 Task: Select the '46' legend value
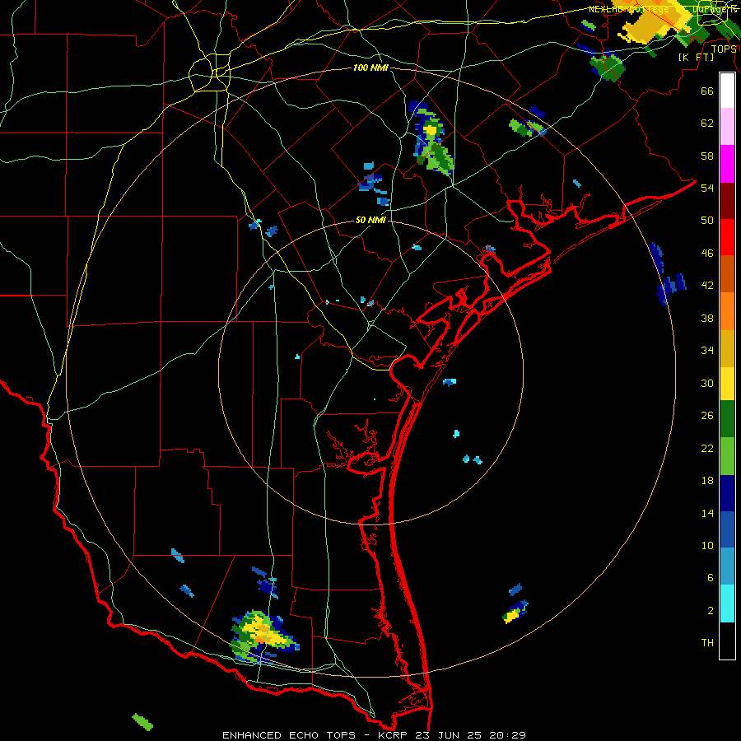click(x=707, y=254)
